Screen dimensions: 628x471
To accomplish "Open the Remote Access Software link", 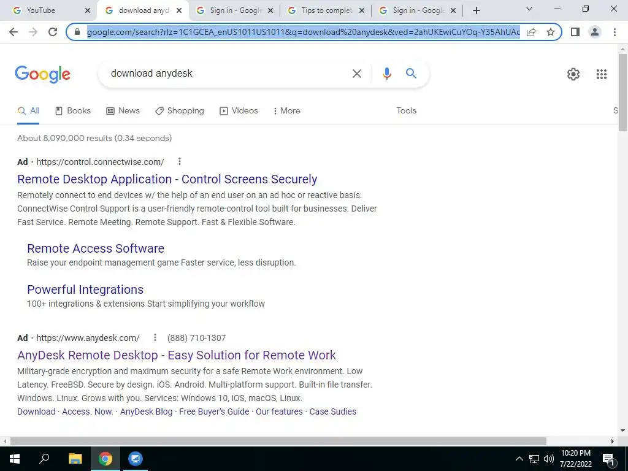I will coord(95,248).
